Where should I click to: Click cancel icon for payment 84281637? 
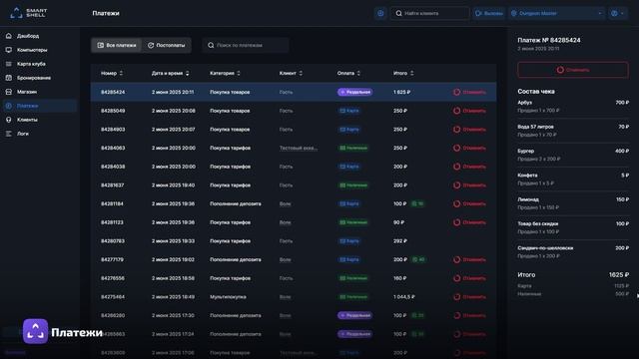coord(457,185)
